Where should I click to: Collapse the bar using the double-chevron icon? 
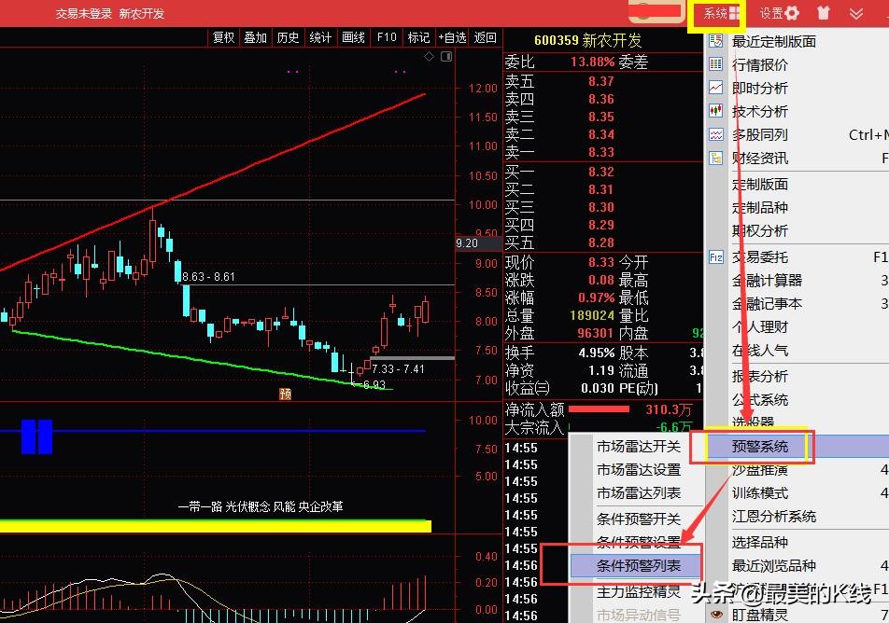coord(855,13)
